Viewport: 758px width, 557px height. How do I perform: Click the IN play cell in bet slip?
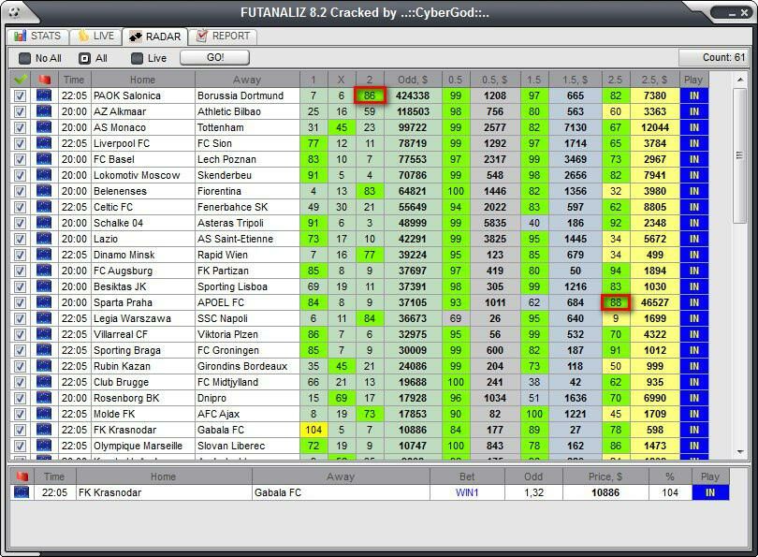coord(710,492)
